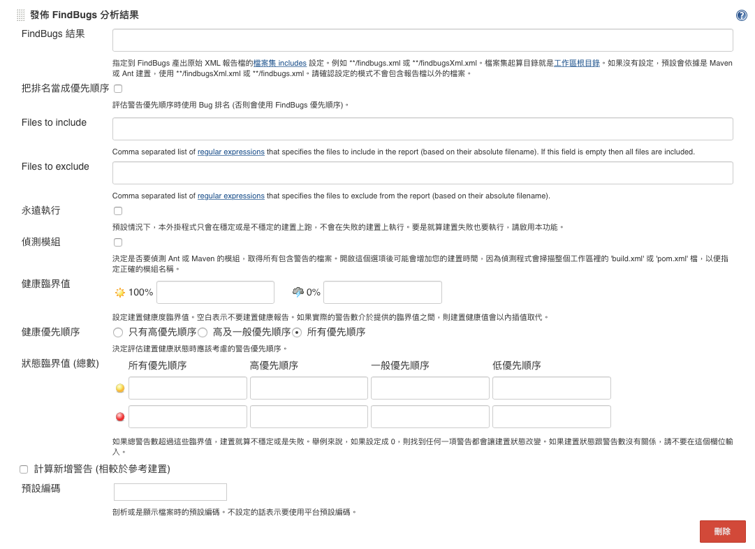Click into Files to exclude field
Screen dimensions: 755x549
pyautogui.click(x=423, y=173)
